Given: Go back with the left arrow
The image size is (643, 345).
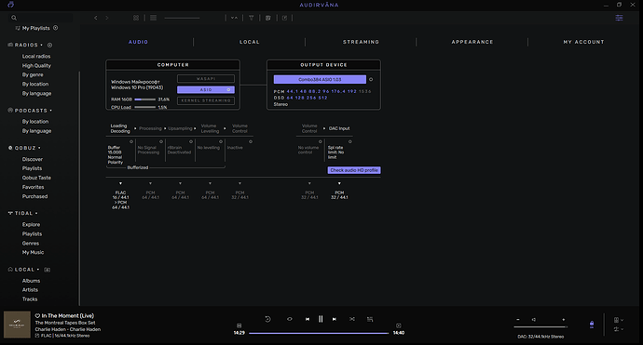Looking at the screenshot, I should coord(96,18).
